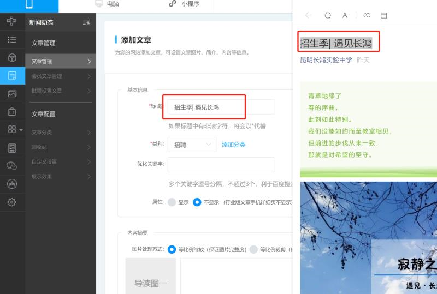Click the settings gear icon in the left sidebar
The image size is (437, 294).
pos(12,202)
